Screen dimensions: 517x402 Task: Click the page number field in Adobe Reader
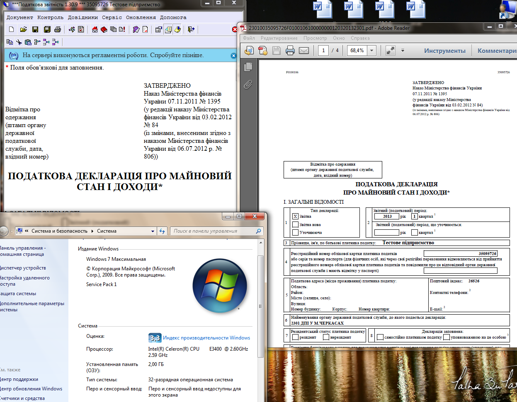[x=323, y=51]
